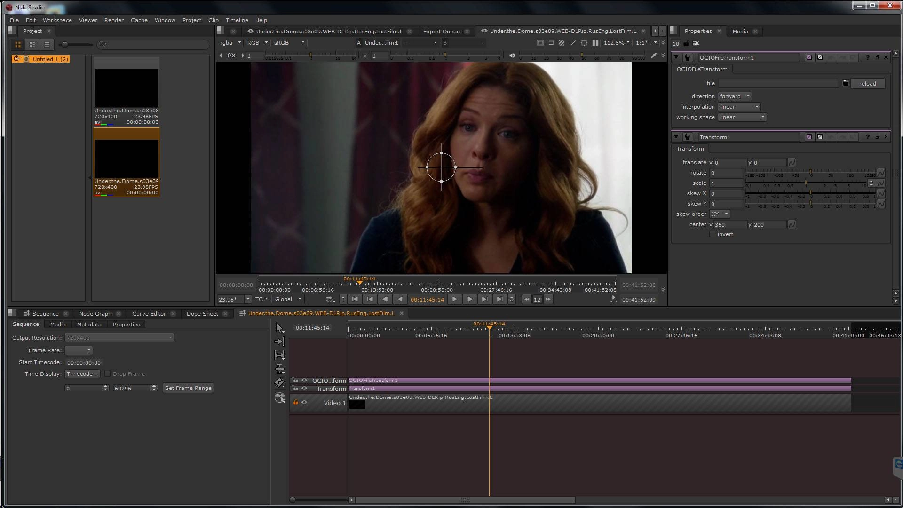Screen dimensions: 903x508
Task: Collapse the OCIOFileTransform1 panel with its triangle
Action: pos(676,57)
